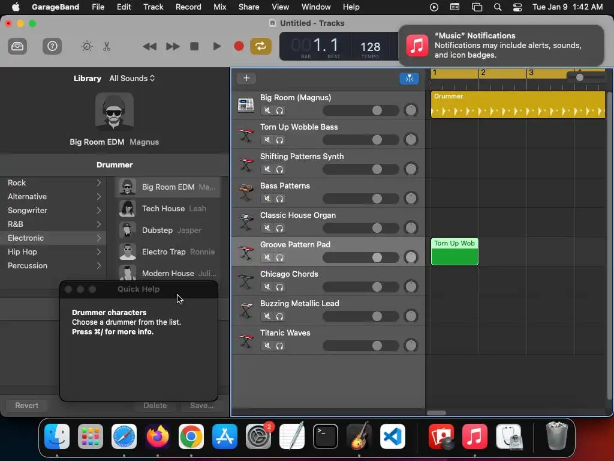This screenshot has width=614, height=461.
Task: Open the Window menu
Action: pyautogui.click(x=316, y=7)
